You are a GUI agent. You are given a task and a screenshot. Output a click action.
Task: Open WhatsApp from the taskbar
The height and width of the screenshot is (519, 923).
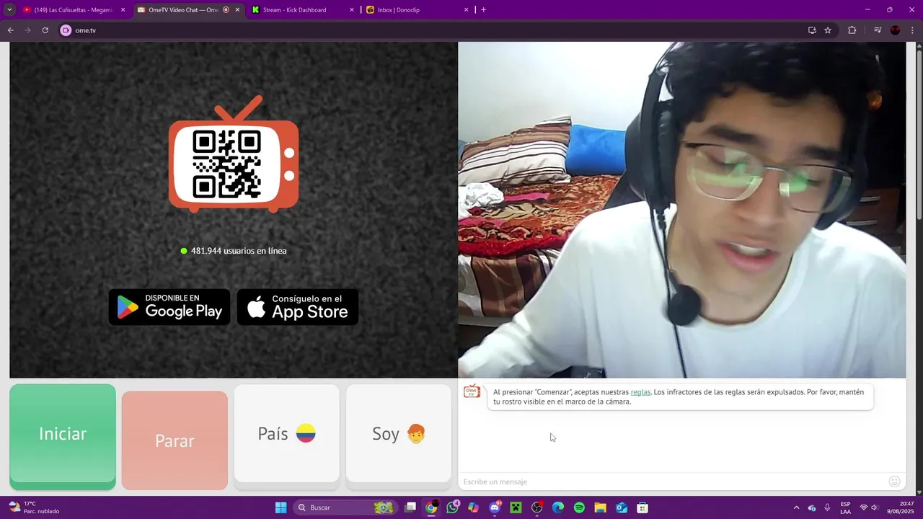[x=452, y=507]
